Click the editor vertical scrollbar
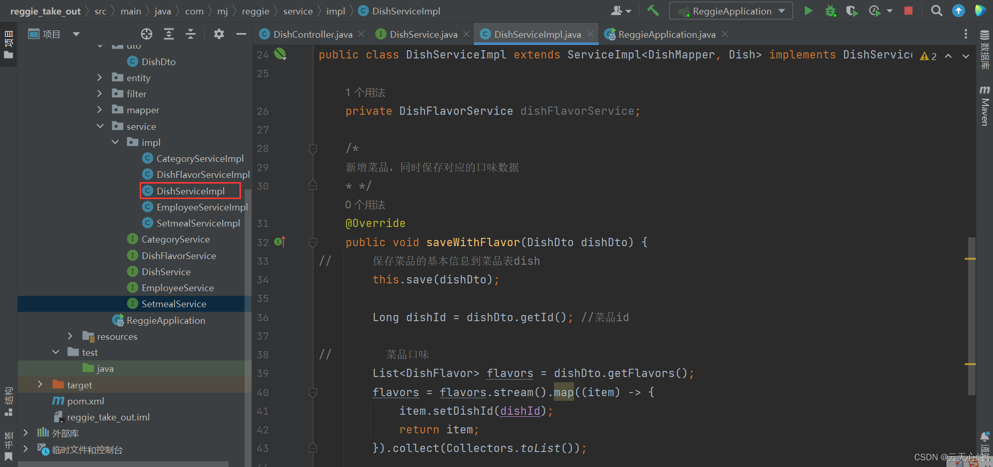This screenshot has height=467, width=993. tap(971, 315)
